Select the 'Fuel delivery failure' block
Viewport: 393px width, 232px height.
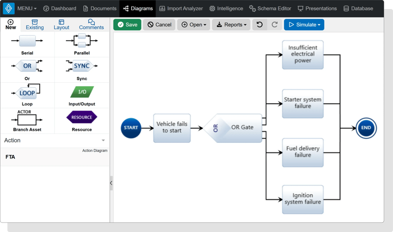(303, 152)
